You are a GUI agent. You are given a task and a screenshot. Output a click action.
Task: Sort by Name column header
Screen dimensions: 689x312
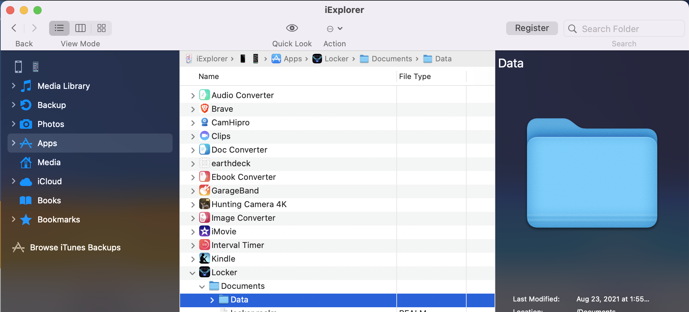point(209,76)
